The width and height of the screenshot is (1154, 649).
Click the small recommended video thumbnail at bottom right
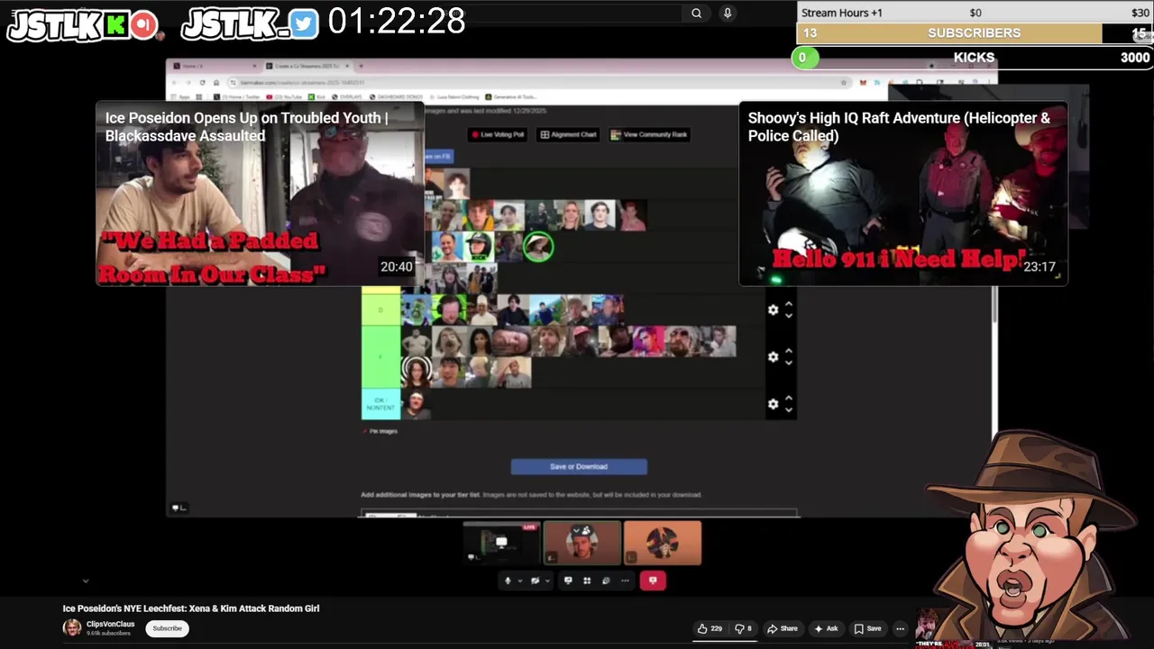coord(954,628)
